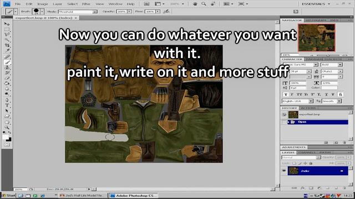Select the Open state in the History panel
This screenshot has width=355, height=199.
click(x=317, y=122)
